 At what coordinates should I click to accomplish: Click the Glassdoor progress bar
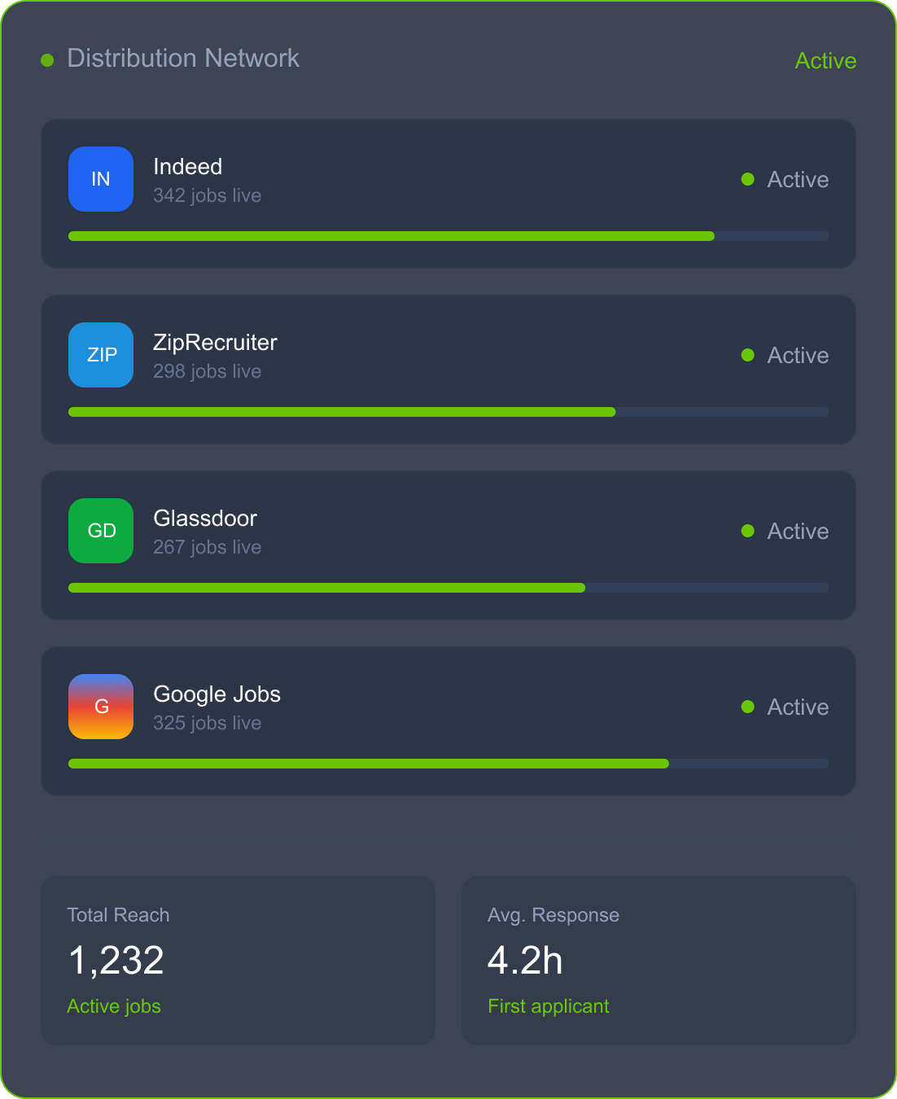click(x=448, y=588)
